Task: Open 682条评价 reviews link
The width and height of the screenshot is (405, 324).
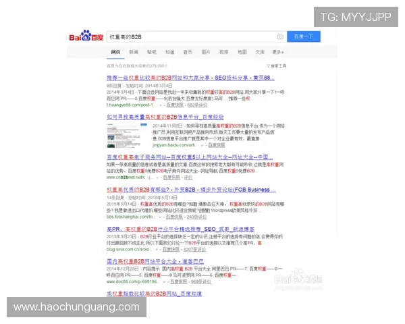Action: [197, 105]
